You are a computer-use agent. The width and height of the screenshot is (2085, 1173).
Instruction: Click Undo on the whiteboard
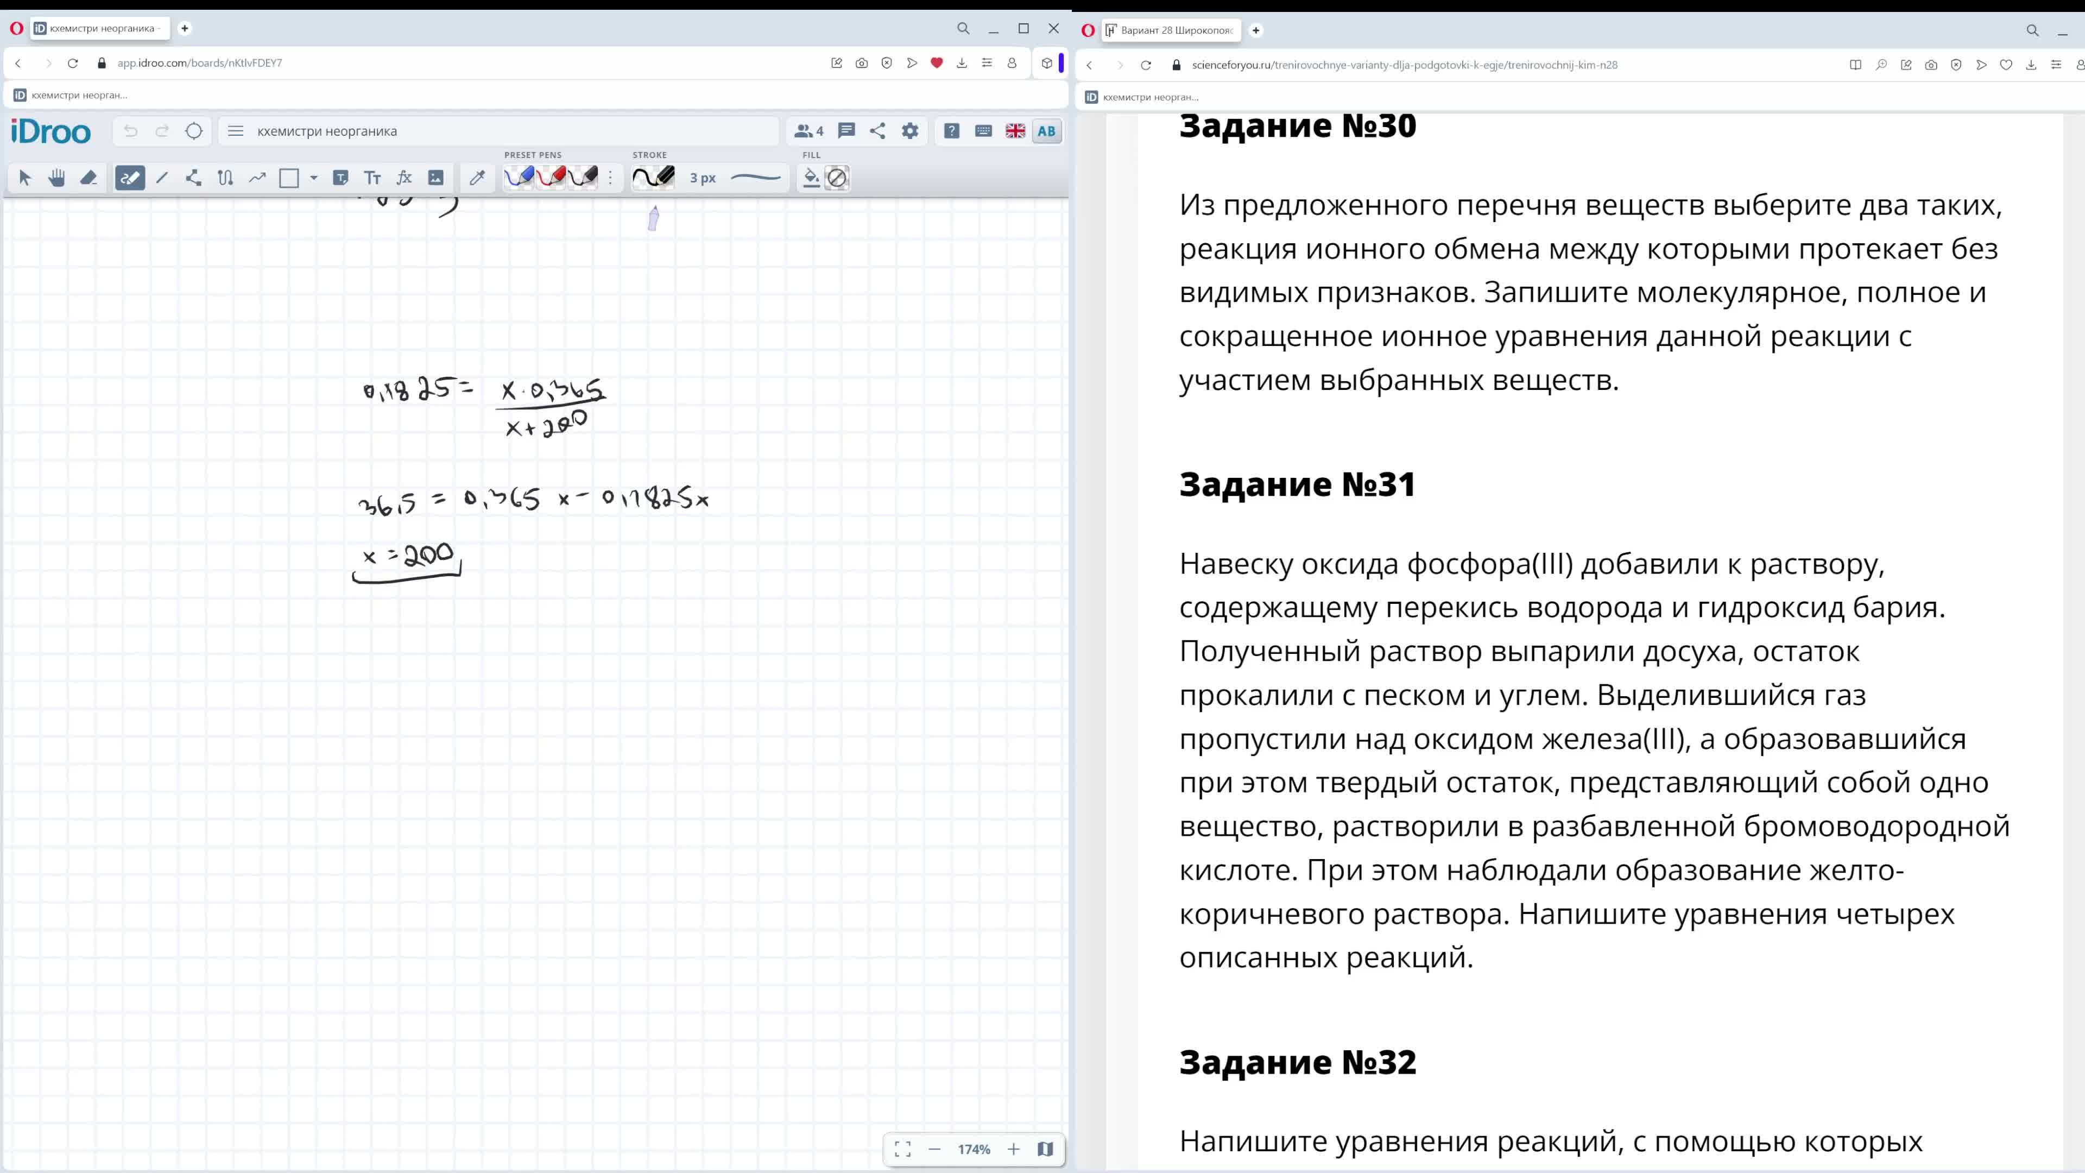click(130, 130)
